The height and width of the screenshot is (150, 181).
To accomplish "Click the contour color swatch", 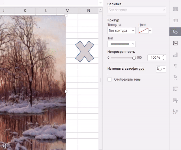I will (144, 30).
